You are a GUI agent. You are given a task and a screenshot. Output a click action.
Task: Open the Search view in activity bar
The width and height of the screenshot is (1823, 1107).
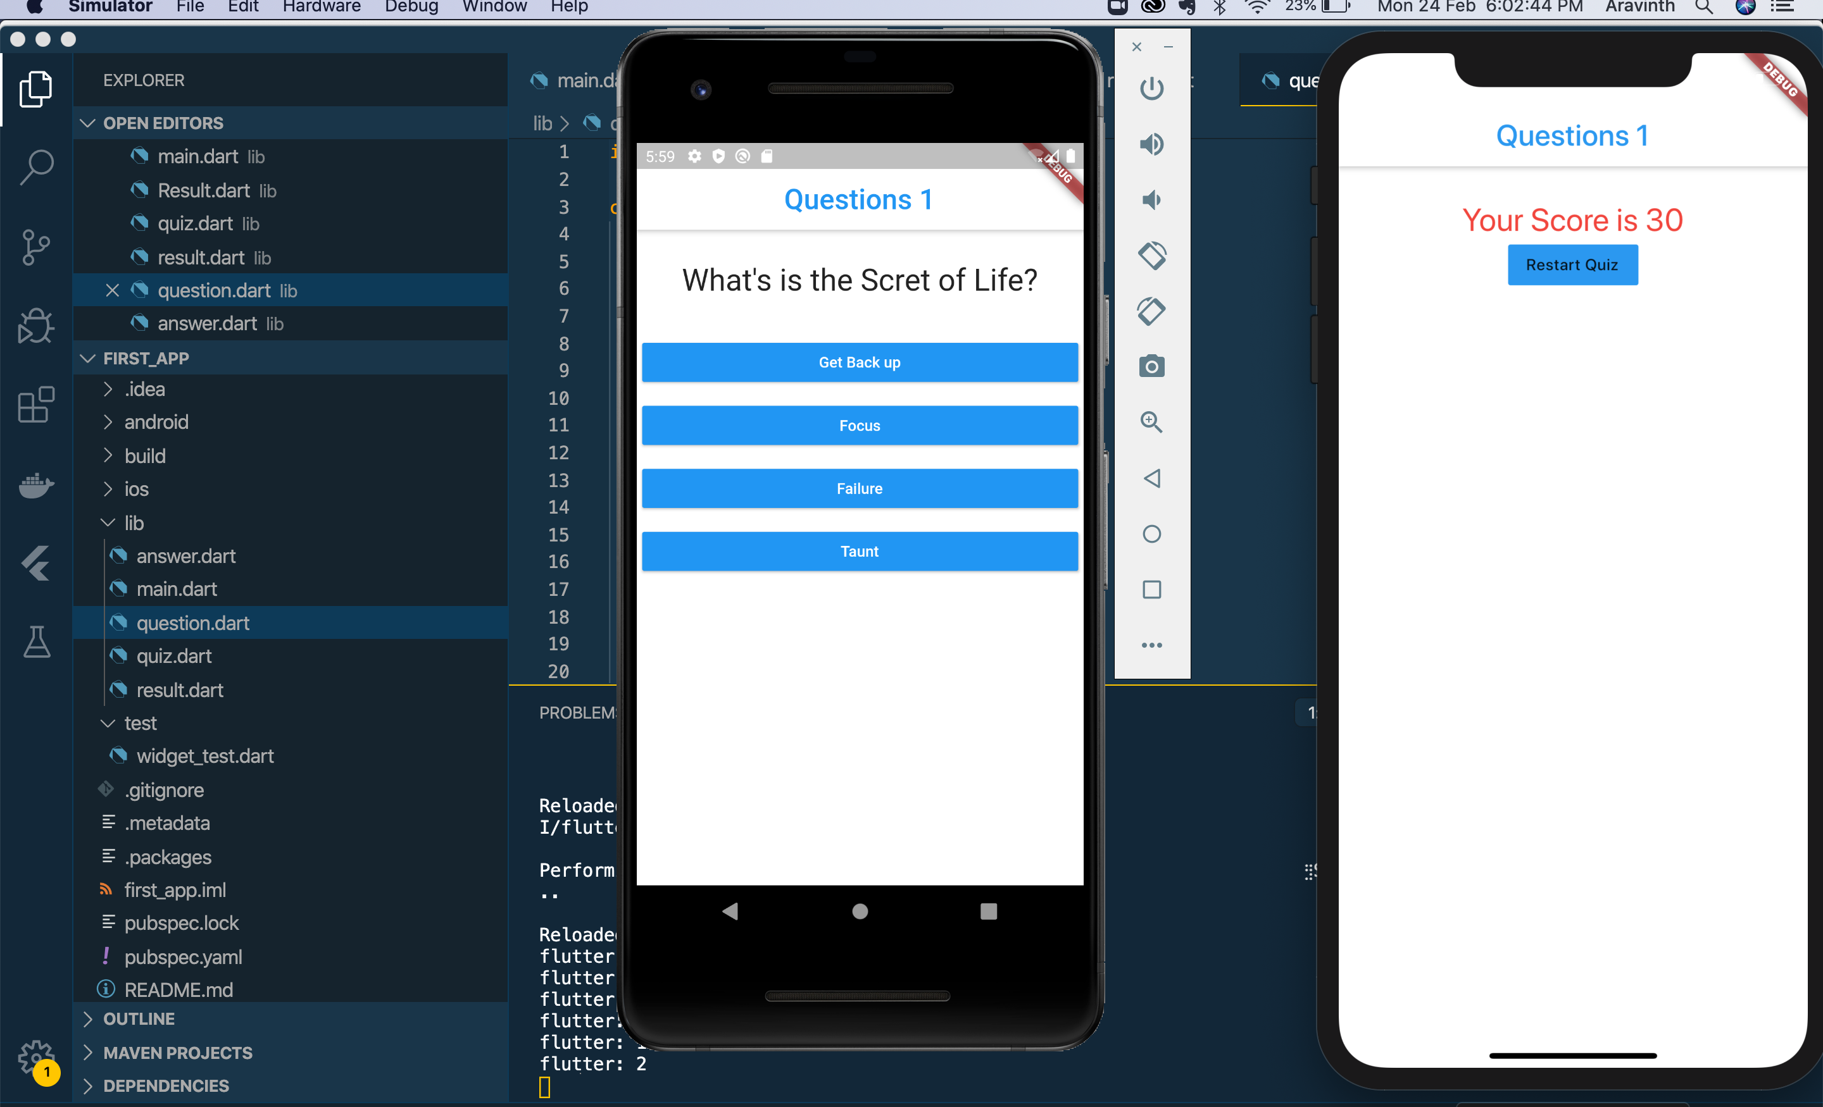pyautogui.click(x=35, y=167)
